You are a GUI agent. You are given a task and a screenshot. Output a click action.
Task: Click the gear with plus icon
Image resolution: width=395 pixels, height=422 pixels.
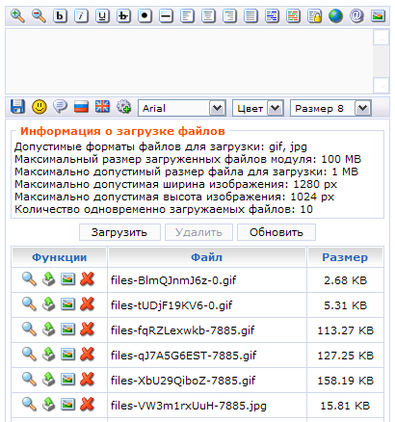click(x=123, y=107)
